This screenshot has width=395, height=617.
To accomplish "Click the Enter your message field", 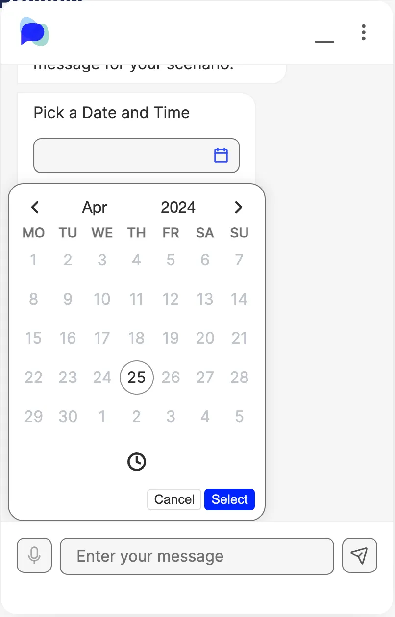I will [x=197, y=556].
